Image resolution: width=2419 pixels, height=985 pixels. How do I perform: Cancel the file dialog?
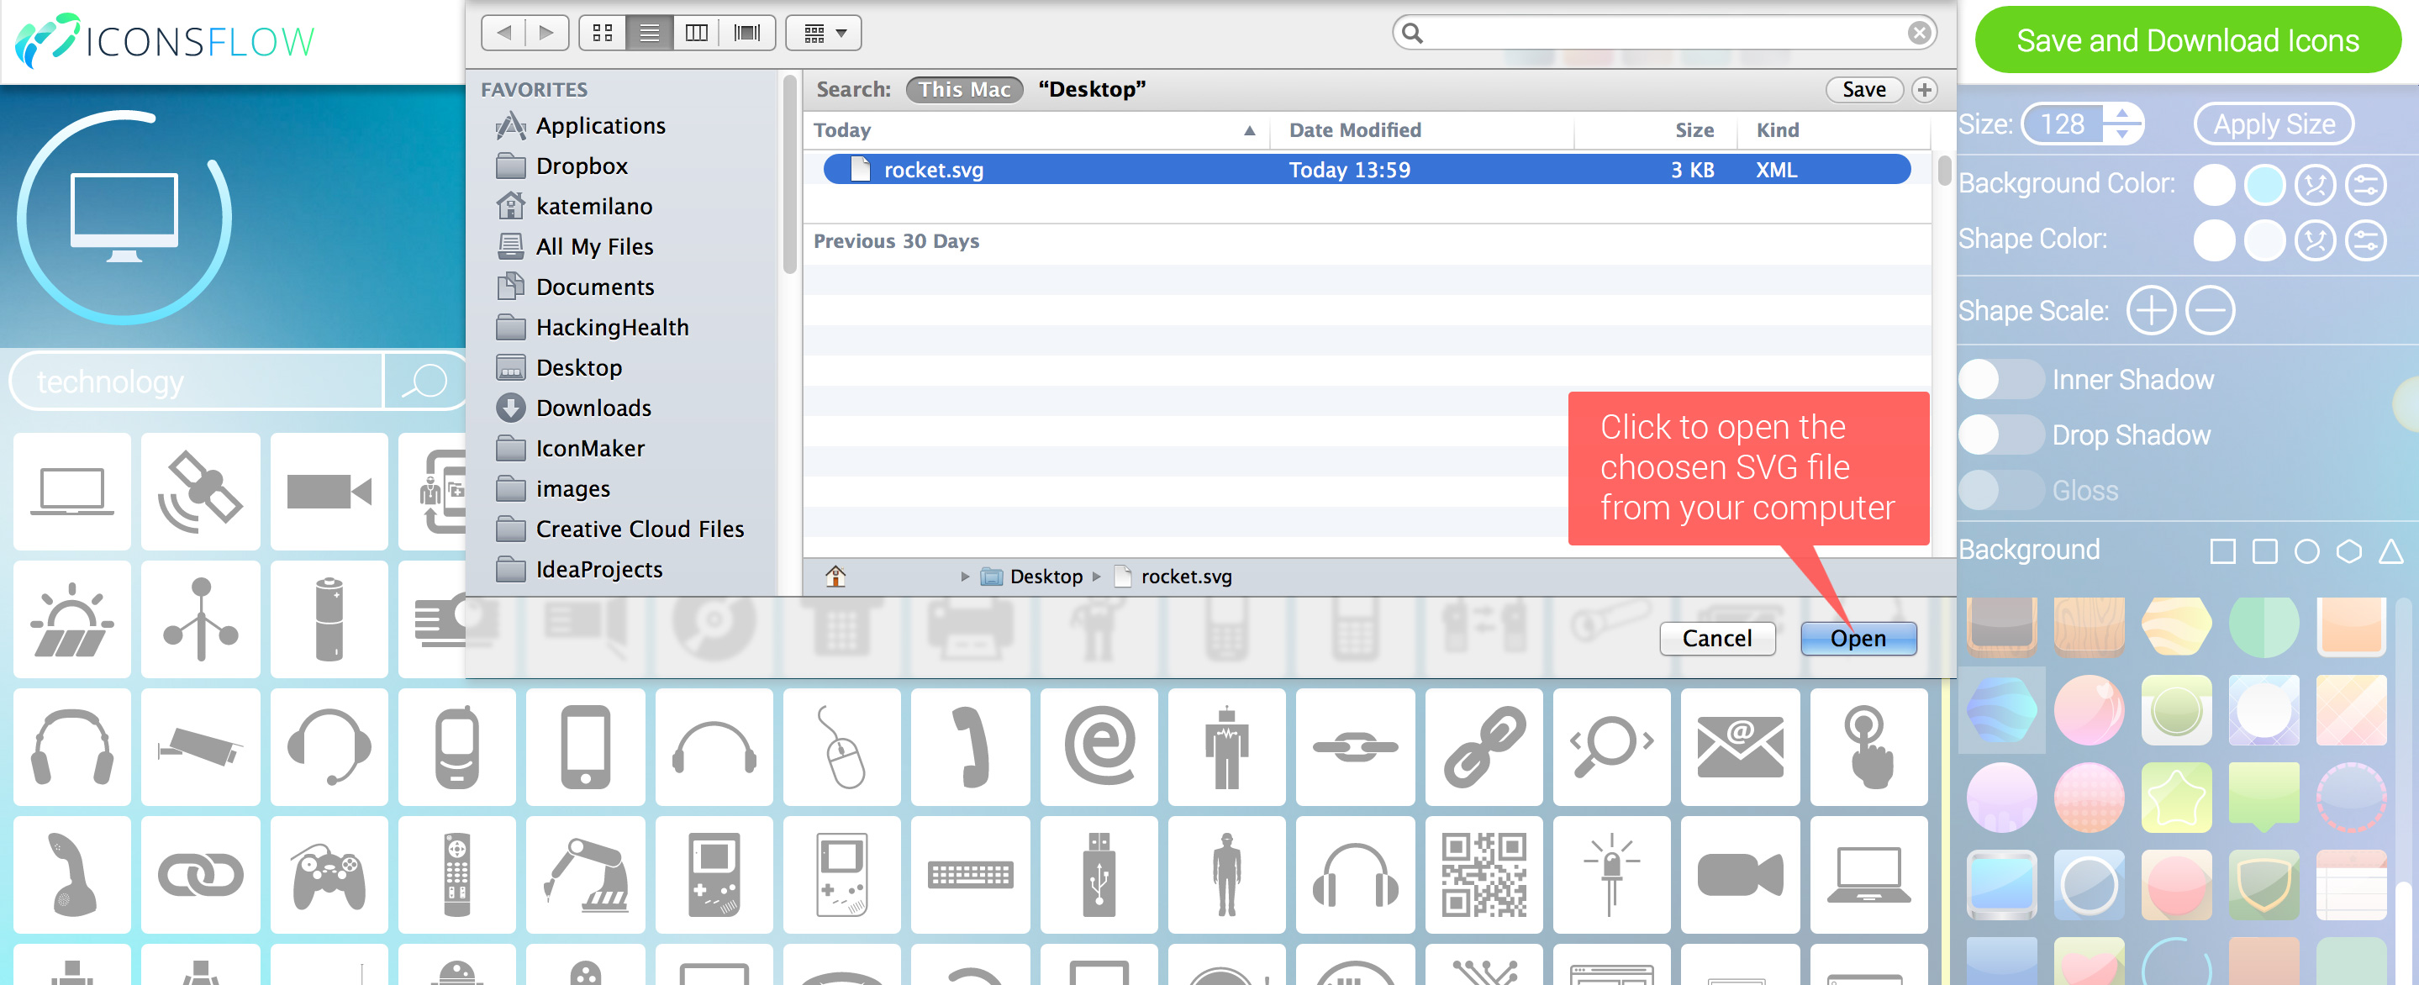pyautogui.click(x=1716, y=639)
